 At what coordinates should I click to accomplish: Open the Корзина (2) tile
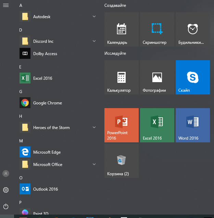click(122, 161)
